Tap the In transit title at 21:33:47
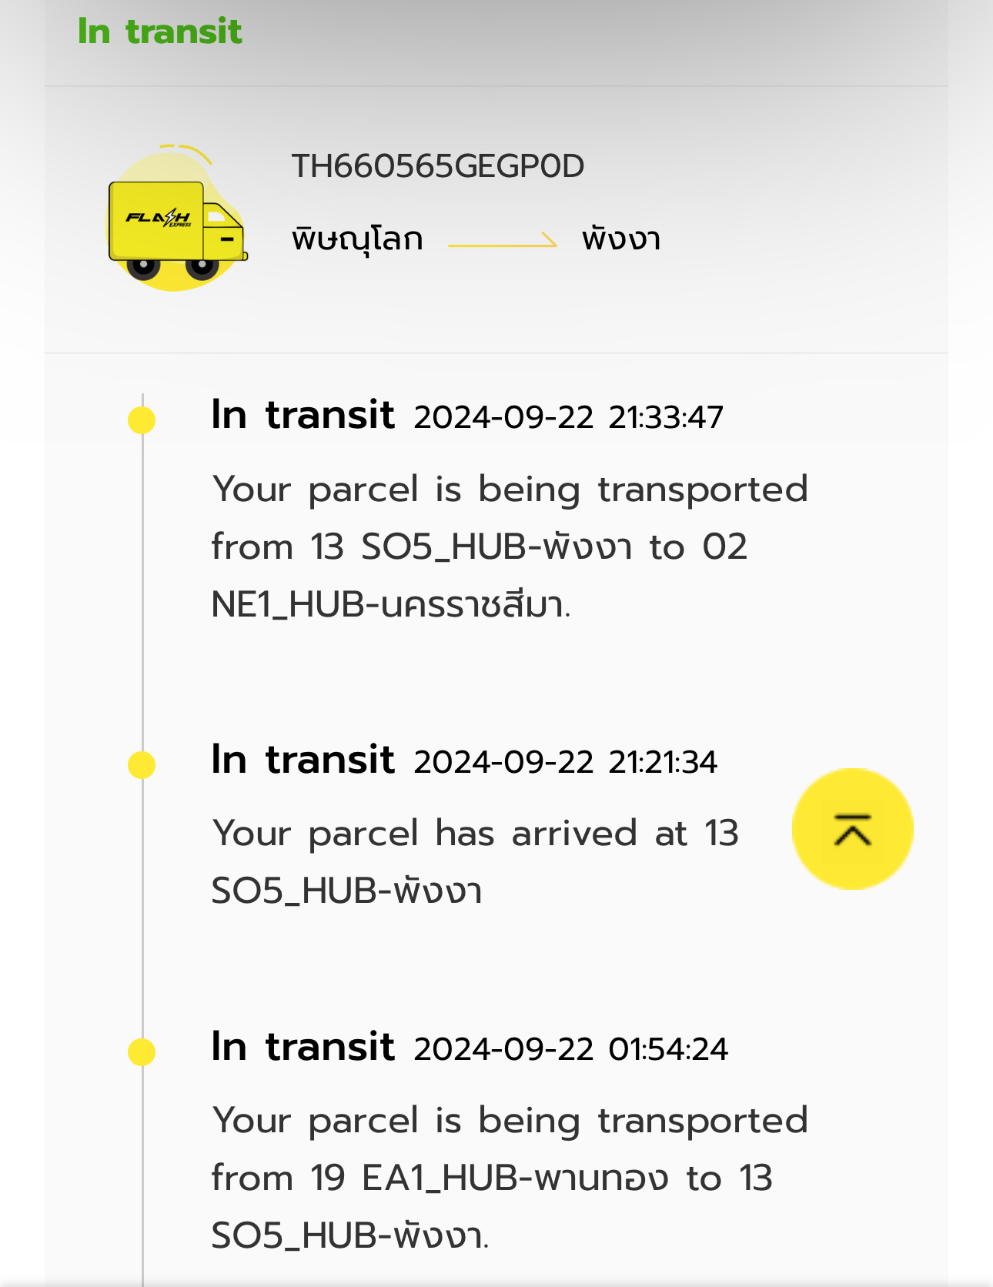The height and width of the screenshot is (1287, 993). pos(303,416)
